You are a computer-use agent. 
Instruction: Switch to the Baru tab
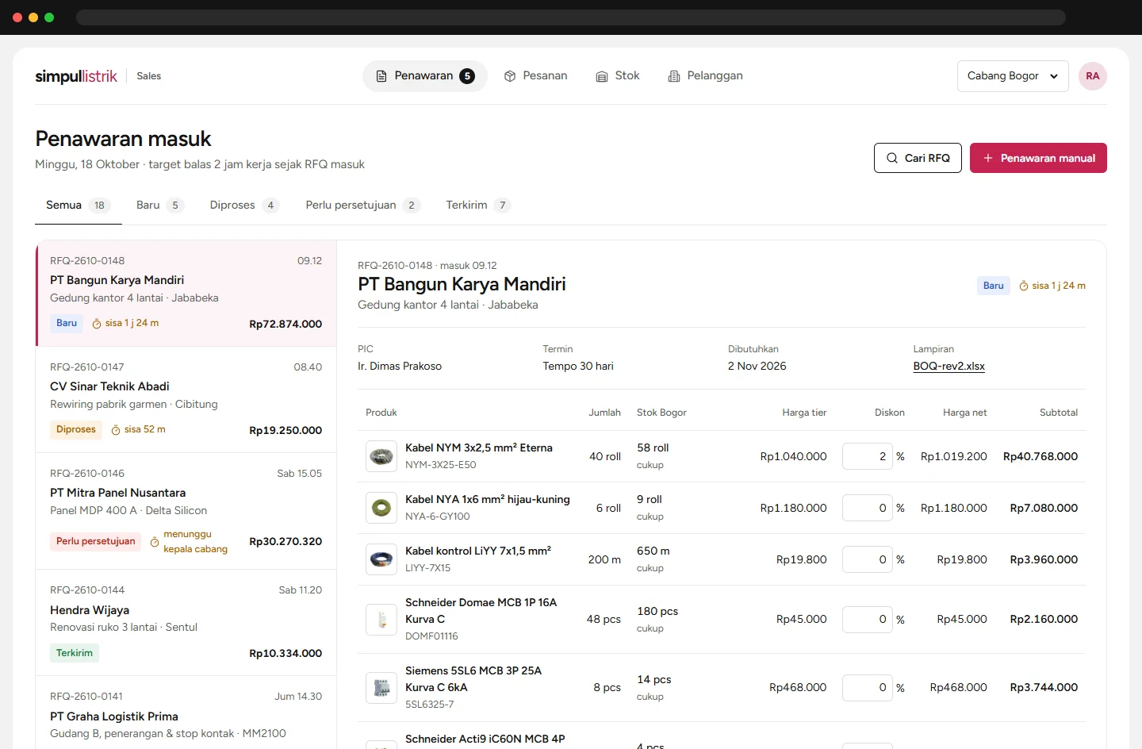(x=159, y=205)
